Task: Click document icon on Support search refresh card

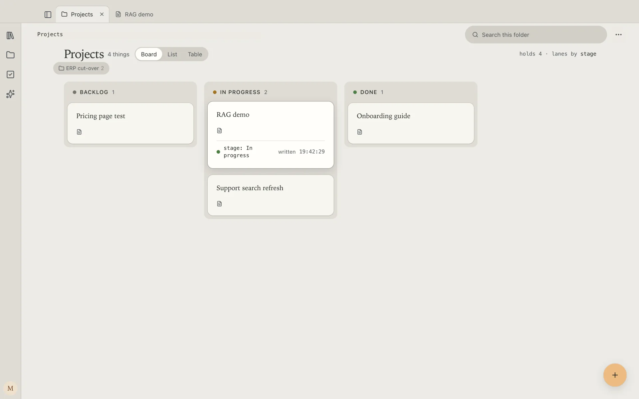Action: [x=219, y=204]
